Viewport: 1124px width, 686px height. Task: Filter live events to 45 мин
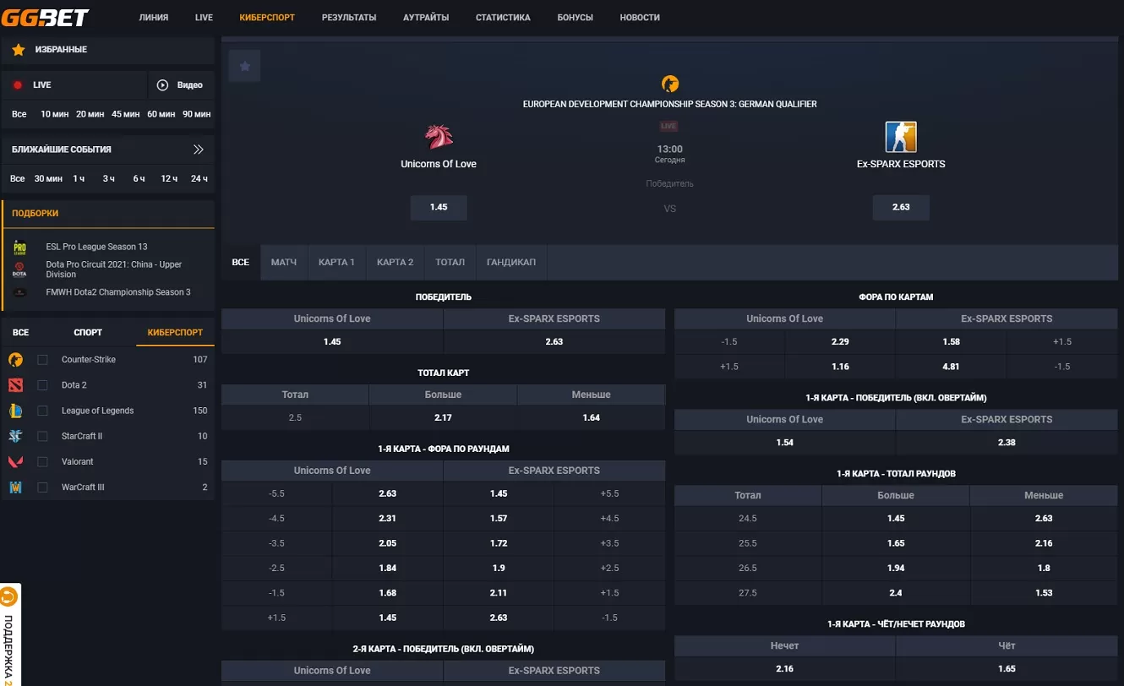(x=125, y=114)
